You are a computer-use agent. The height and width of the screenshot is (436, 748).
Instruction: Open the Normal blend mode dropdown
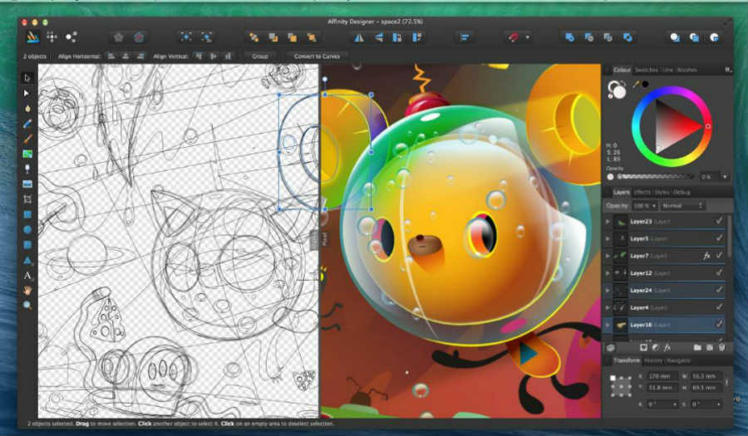click(x=682, y=205)
